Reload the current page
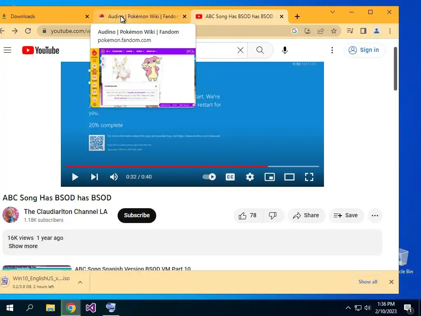 (28, 31)
